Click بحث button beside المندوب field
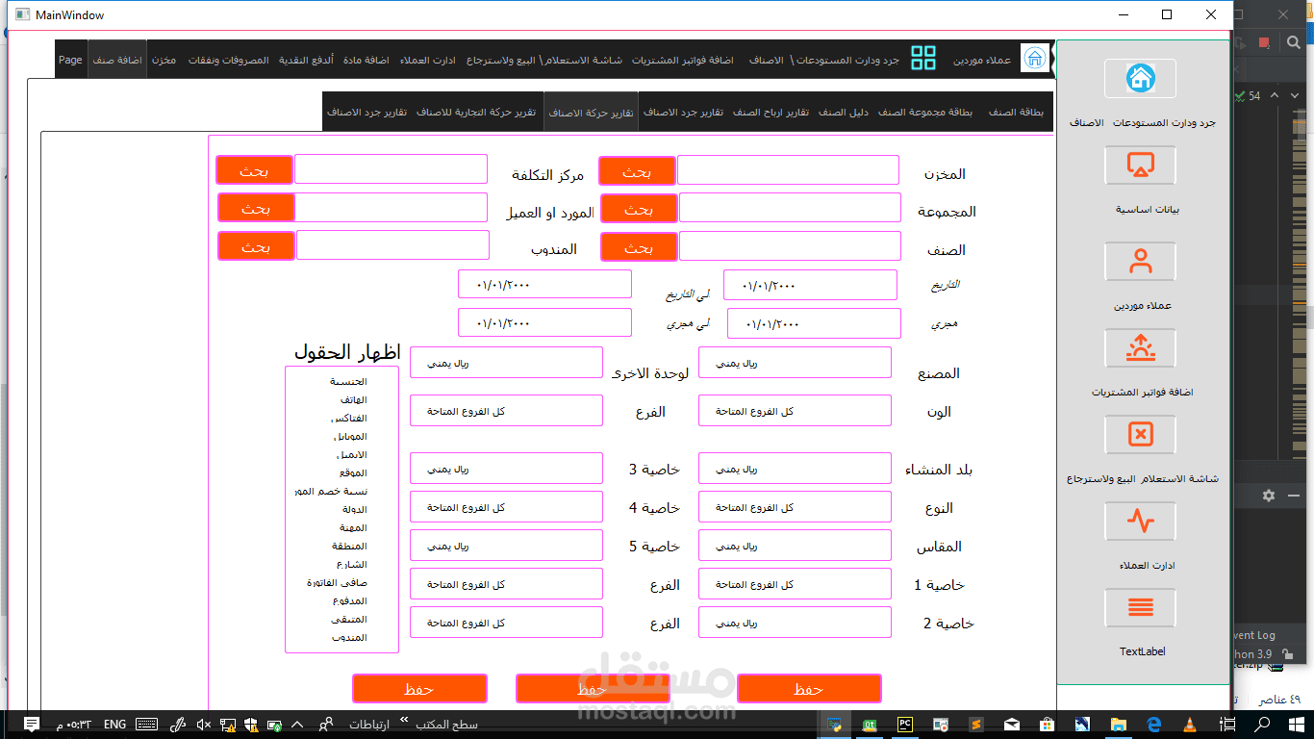 click(256, 245)
